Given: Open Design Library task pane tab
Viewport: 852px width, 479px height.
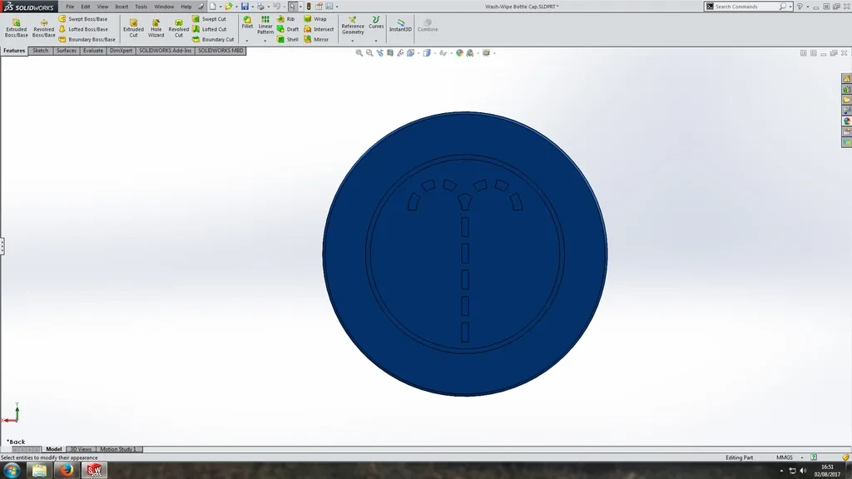Looking at the screenshot, I should (x=846, y=89).
